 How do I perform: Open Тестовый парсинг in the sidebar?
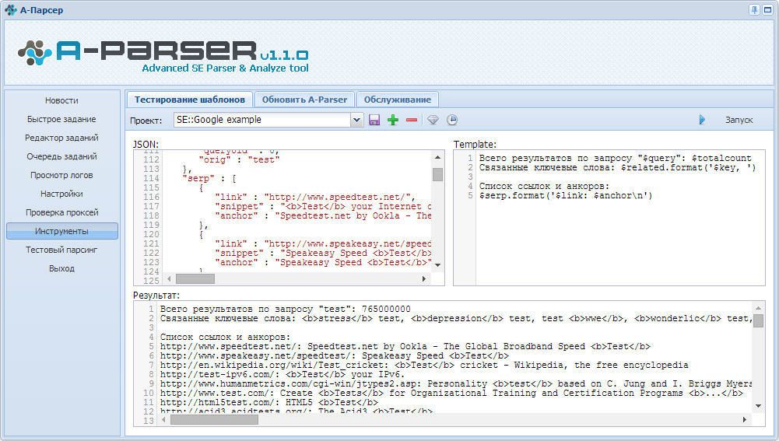click(x=61, y=250)
